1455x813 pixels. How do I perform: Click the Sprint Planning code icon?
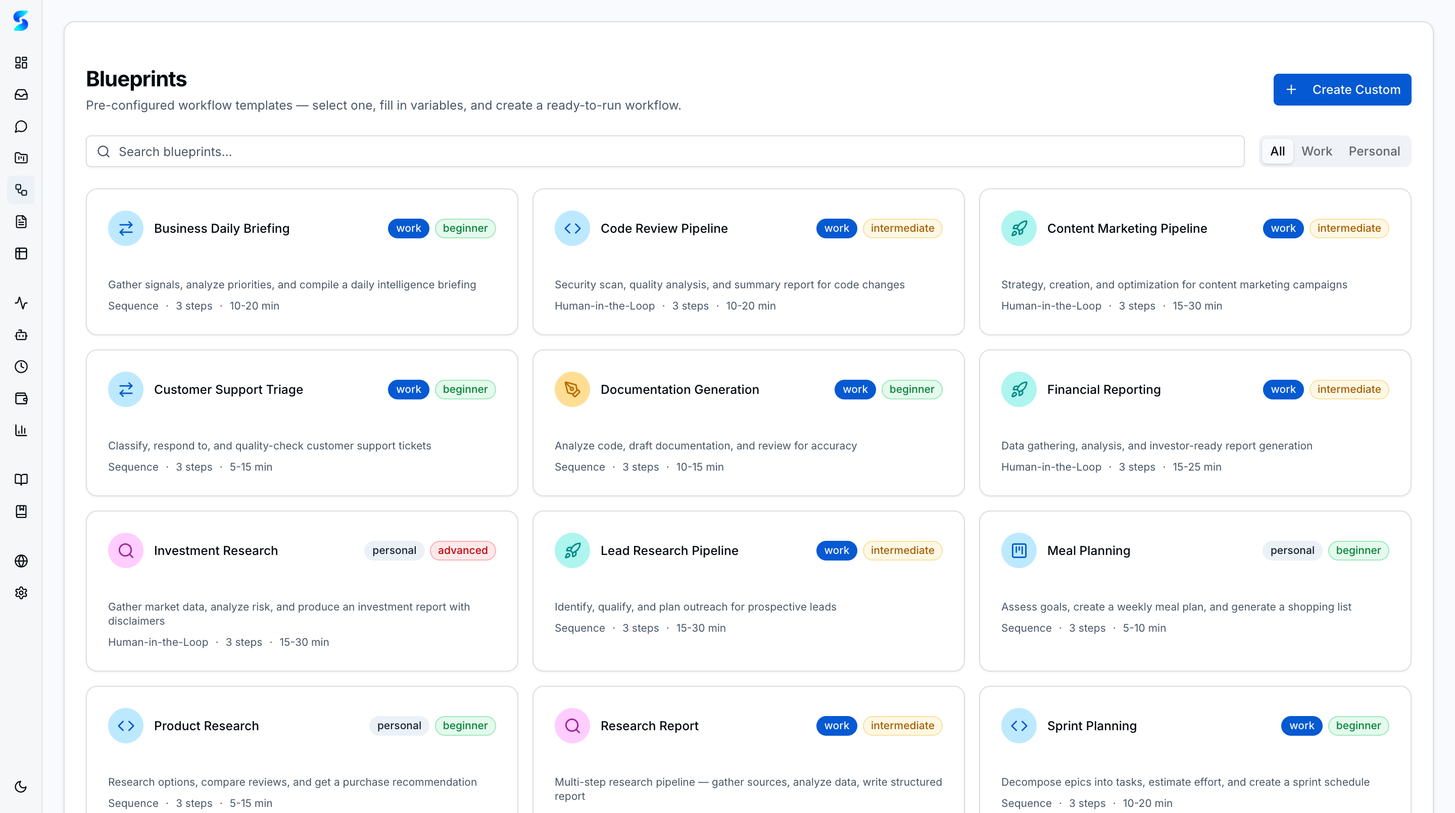[x=1019, y=726]
